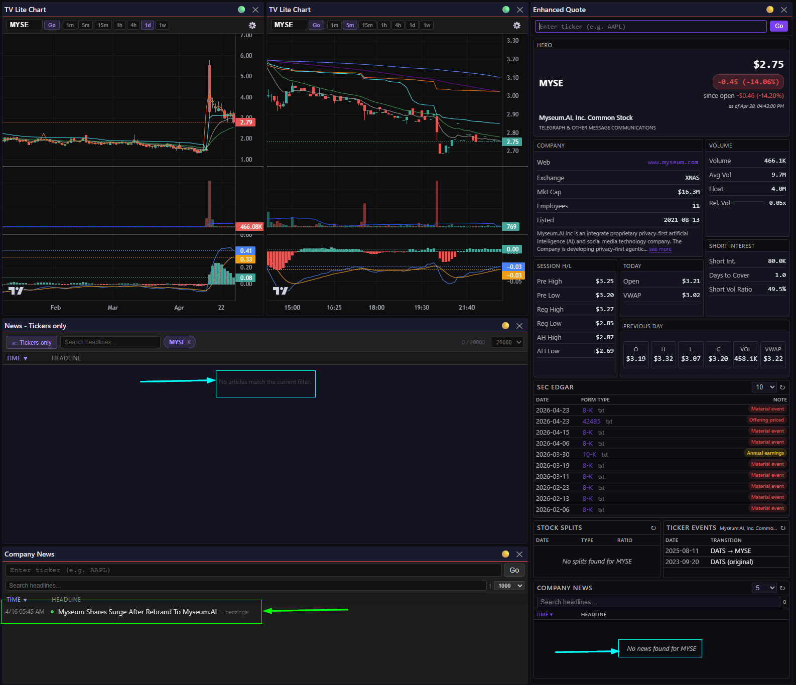Select 15m timeframe on the right chart
This screenshot has height=685, width=796.
tap(367, 25)
